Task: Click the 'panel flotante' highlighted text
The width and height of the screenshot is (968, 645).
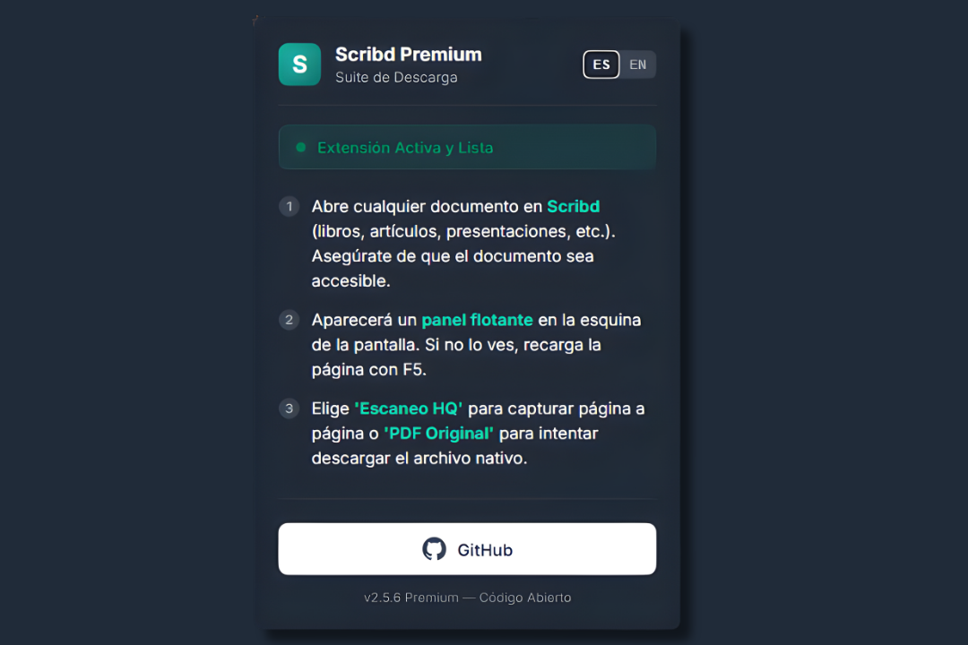Action: coord(477,320)
